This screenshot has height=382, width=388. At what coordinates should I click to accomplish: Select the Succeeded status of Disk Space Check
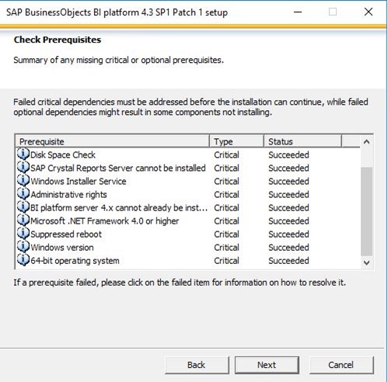click(288, 155)
